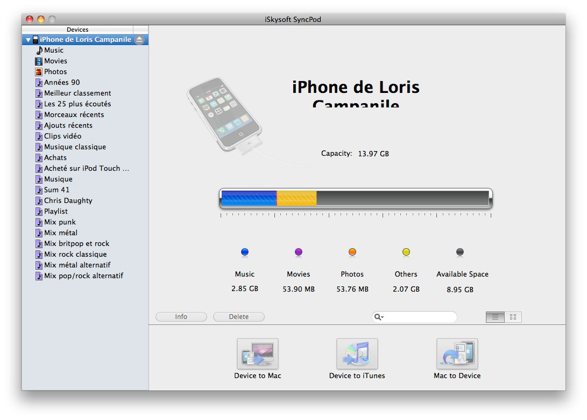This screenshot has width=587, height=420.
Task: Select the Mix britpop et rock playlist
Action: click(76, 243)
